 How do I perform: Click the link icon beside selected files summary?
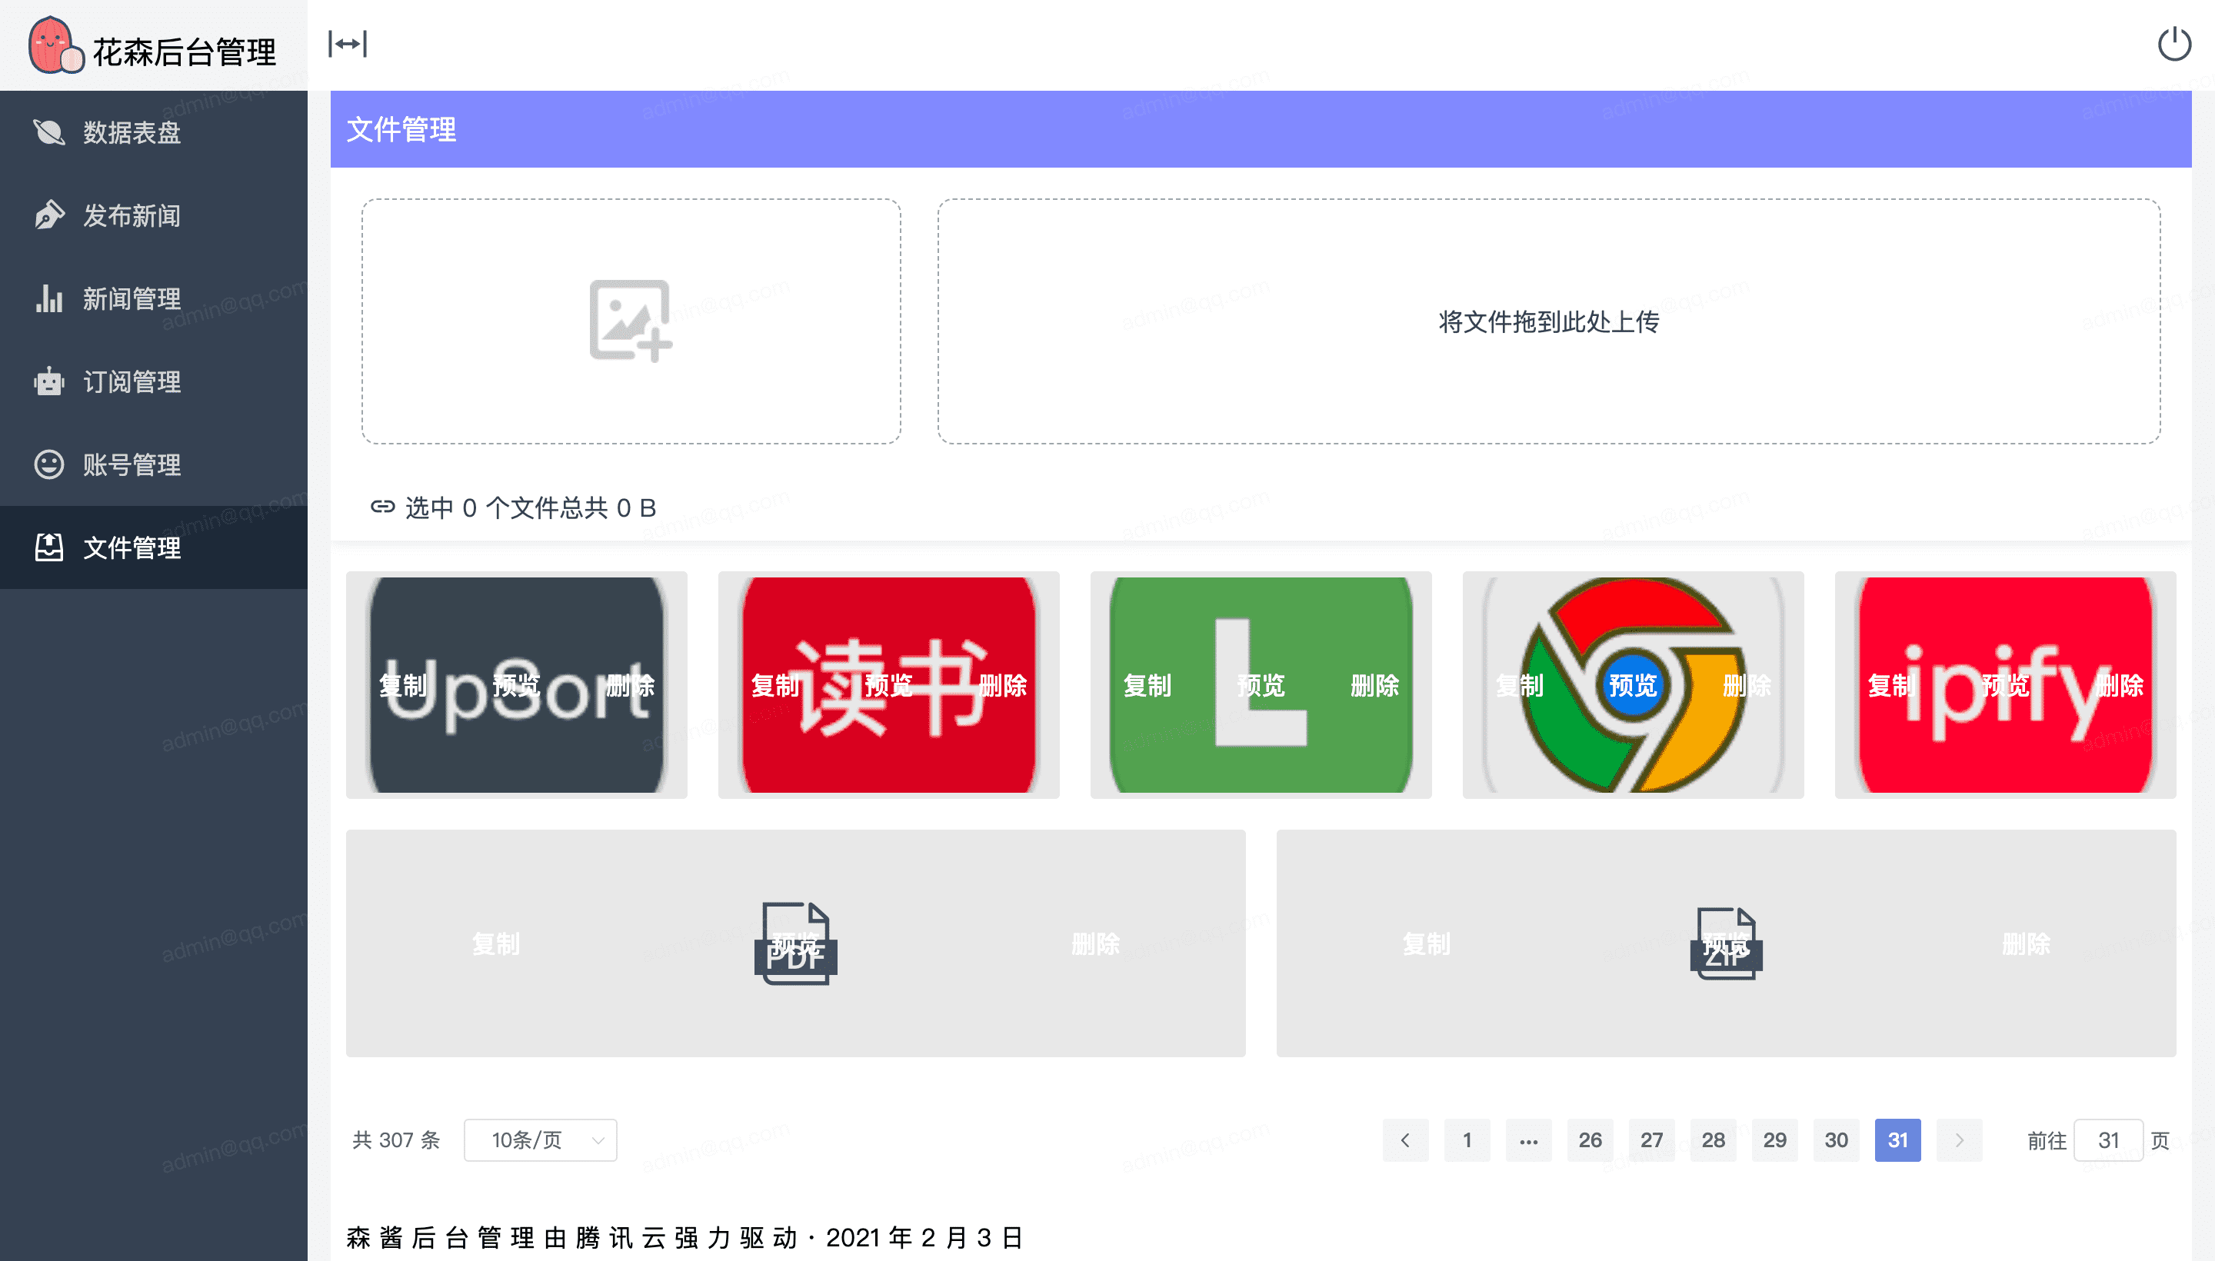[x=383, y=507]
